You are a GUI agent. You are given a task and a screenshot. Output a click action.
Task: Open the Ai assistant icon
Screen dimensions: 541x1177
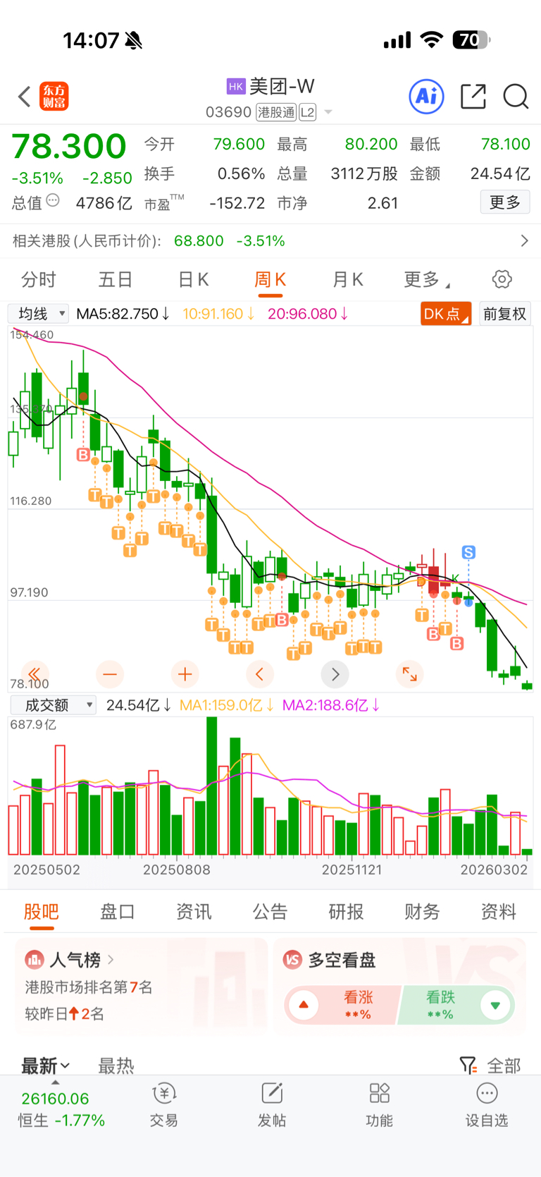pos(427,96)
